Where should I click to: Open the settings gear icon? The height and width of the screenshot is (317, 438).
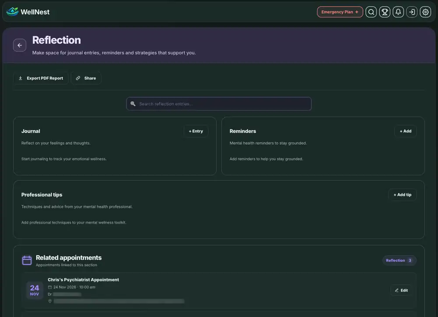(425, 12)
